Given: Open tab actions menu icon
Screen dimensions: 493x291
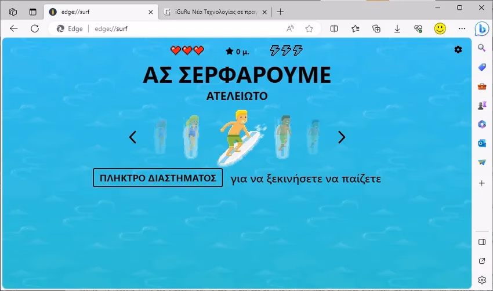Looking at the screenshot, I should pyautogui.click(x=32, y=12).
